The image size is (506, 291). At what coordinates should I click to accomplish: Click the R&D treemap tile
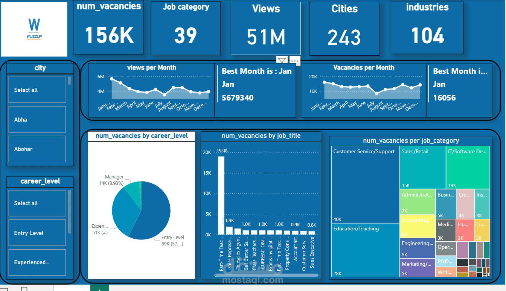point(446,261)
